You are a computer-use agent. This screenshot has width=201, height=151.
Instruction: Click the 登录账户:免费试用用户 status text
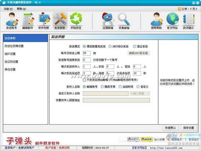click(x=20, y=148)
